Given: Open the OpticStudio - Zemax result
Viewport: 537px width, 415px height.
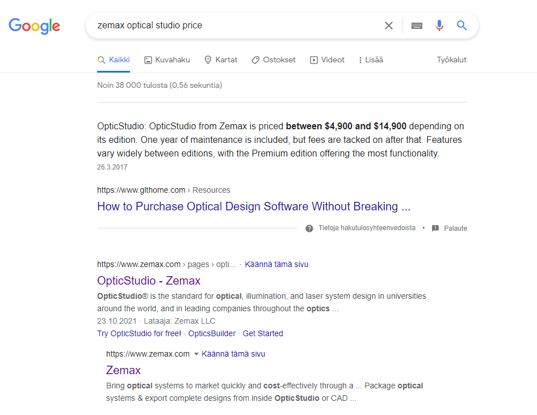Looking at the screenshot, I should tap(149, 281).
